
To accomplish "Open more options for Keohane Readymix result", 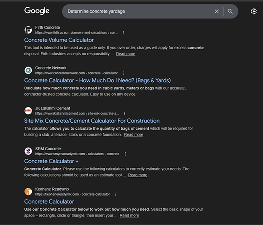I will tap(115, 194).
